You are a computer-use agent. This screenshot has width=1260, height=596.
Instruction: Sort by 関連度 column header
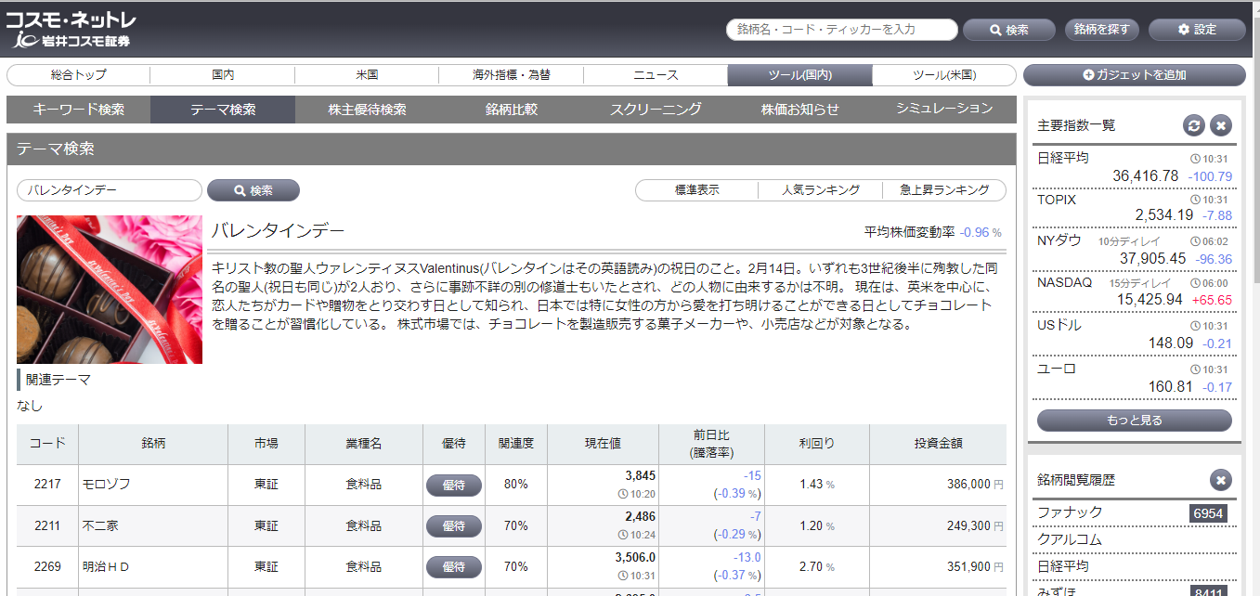(515, 444)
